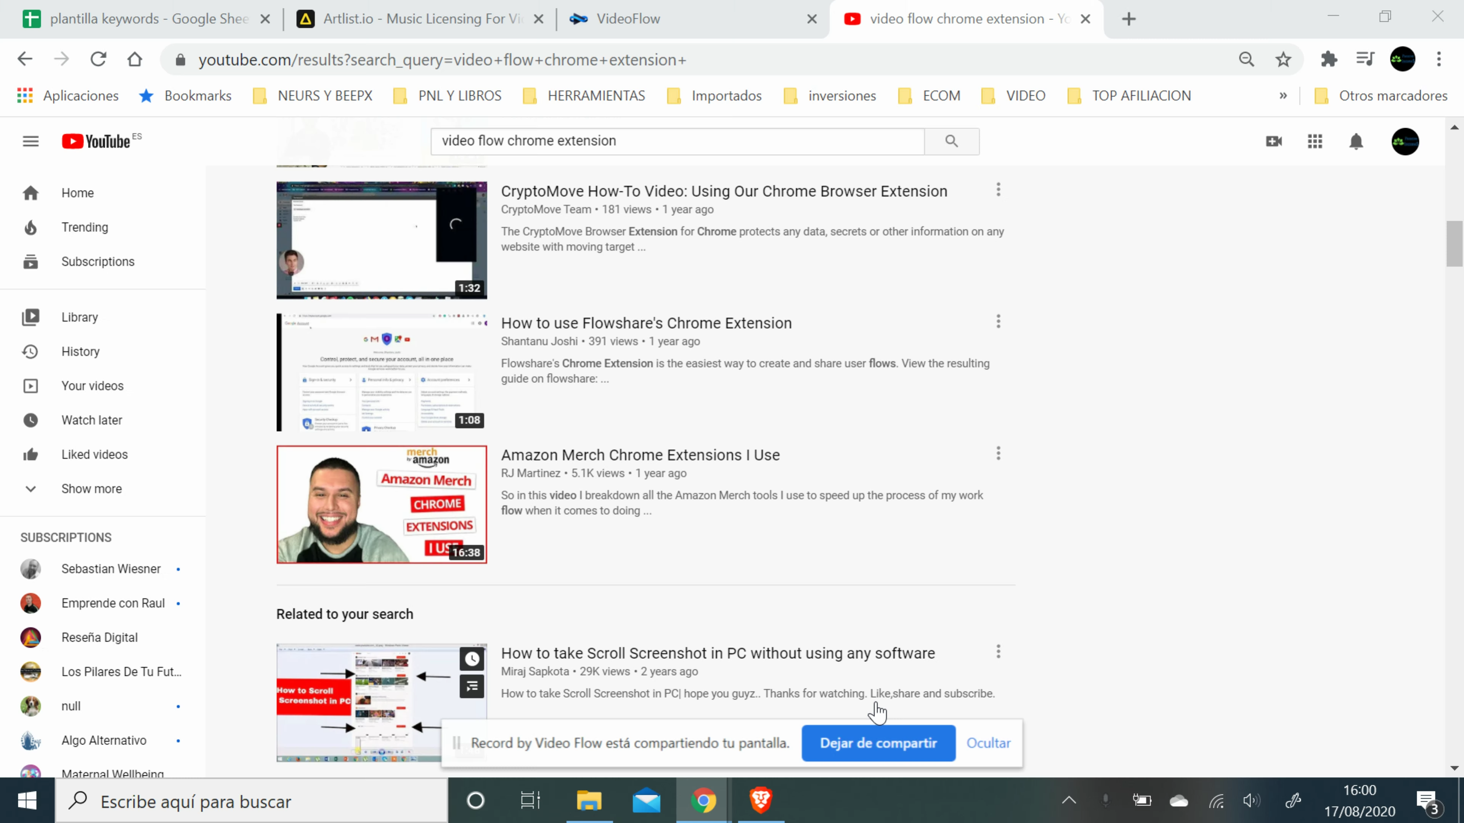Open the notifications bell
Screen dimensions: 1464x823
[1356, 141]
